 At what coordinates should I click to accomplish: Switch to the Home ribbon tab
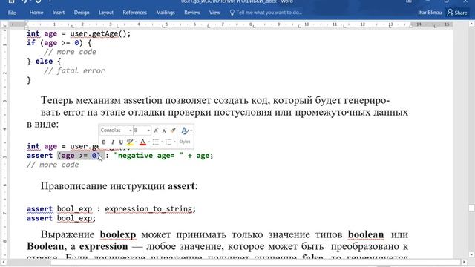point(36,13)
